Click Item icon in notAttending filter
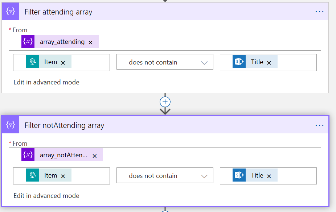Screen dimensions: 336x212 click(x=32, y=175)
